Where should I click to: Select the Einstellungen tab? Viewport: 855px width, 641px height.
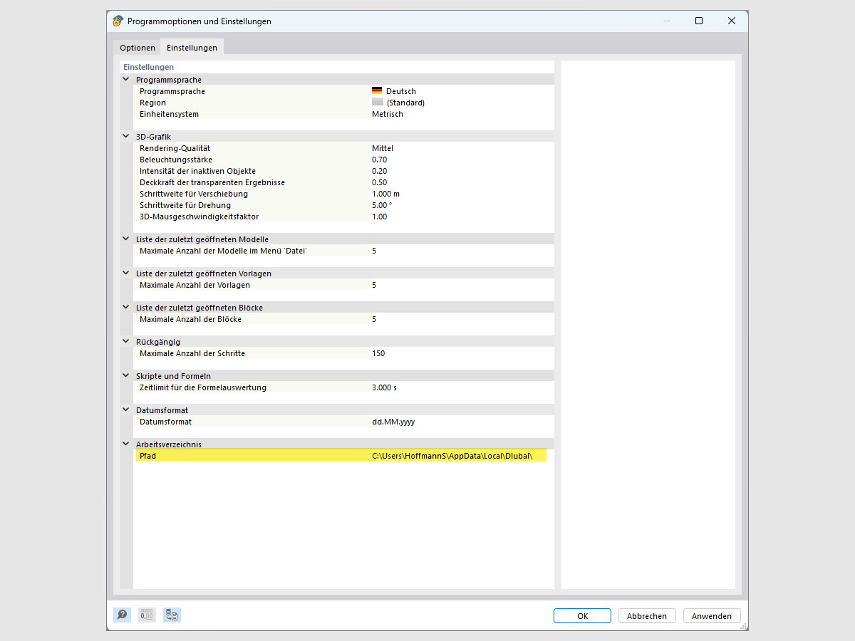click(x=192, y=47)
